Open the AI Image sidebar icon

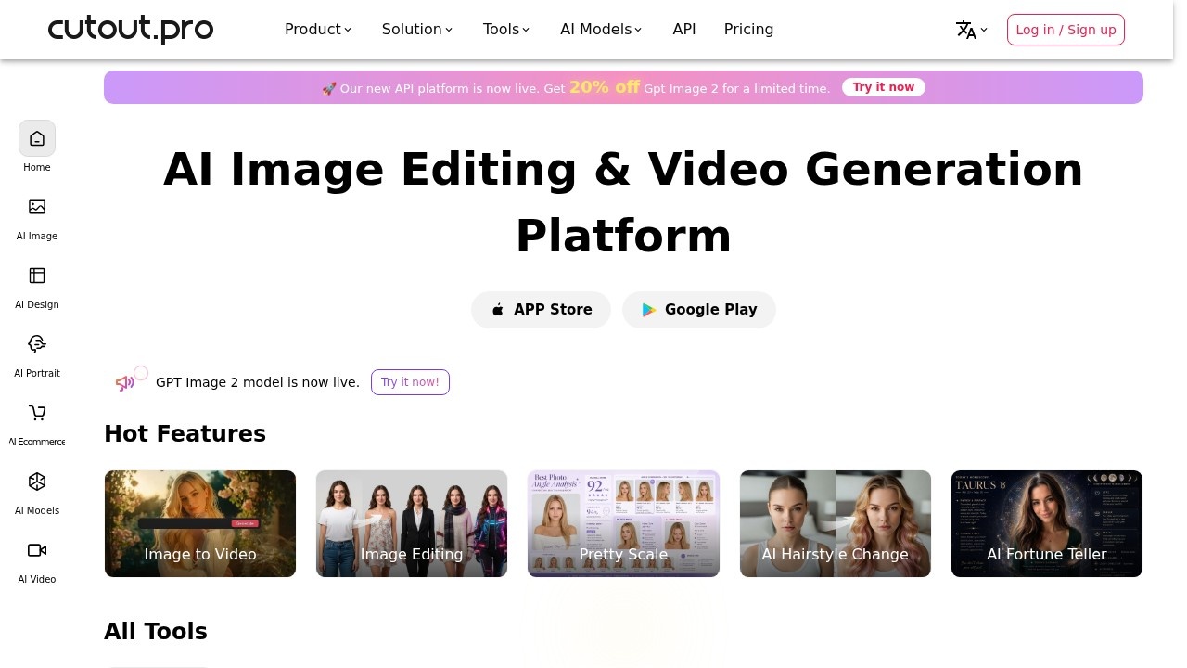pyautogui.click(x=37, y=207)
